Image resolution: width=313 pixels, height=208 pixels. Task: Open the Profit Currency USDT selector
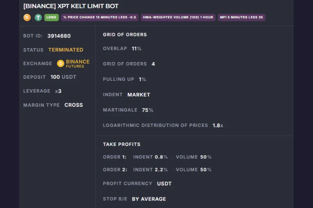click(x=164, y=183)
